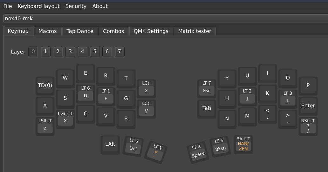Select the Enter key
Viewport: 328px width, 172px height.
pyautogui.click(x=308, y=106)
